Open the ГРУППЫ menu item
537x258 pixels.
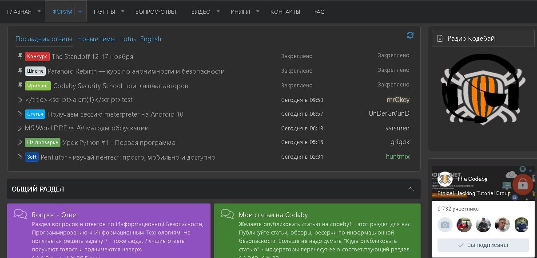tap(104, 12)
